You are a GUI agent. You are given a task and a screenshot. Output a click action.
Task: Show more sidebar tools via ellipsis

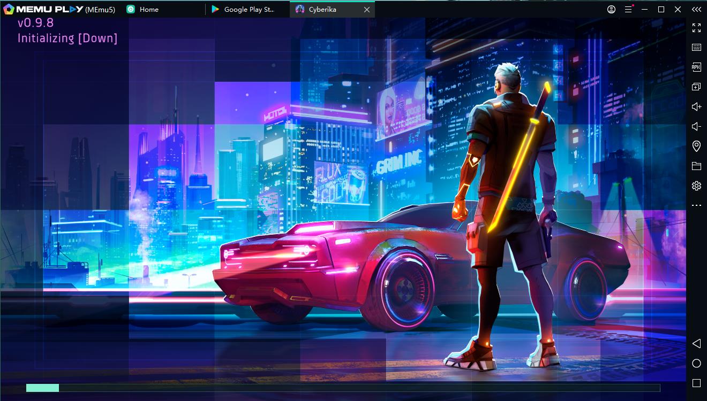click(696, 205)
